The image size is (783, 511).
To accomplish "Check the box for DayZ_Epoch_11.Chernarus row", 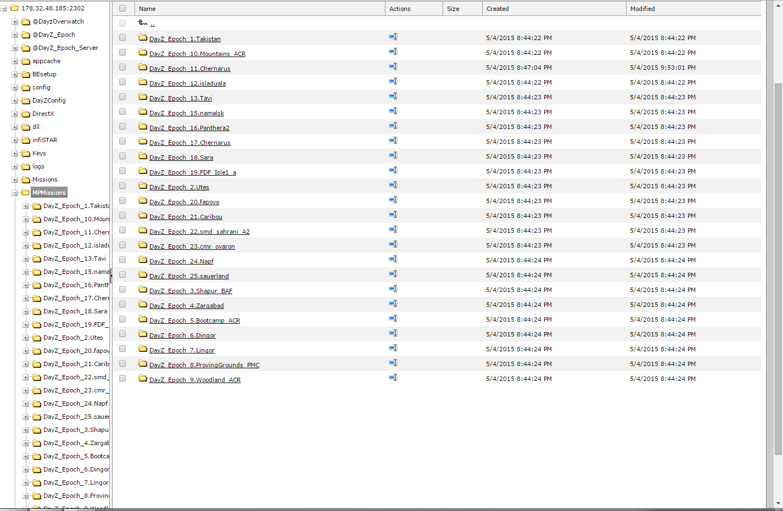I will [x=122, y=67].
